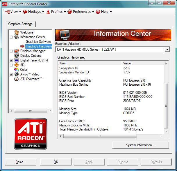Select Welcome in the tree
Screen dimensions: 177x171
point(27,32)
